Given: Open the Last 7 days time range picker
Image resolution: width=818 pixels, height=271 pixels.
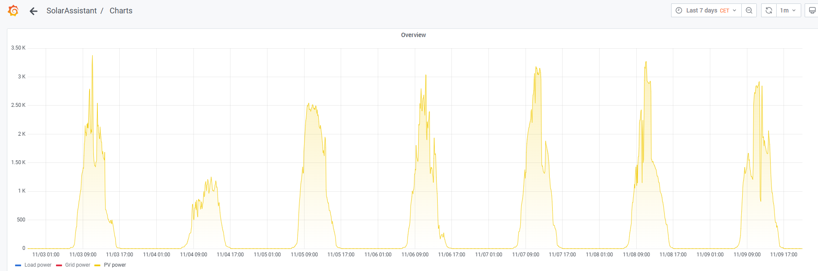Looking at the screenshot, I should 706,10.
